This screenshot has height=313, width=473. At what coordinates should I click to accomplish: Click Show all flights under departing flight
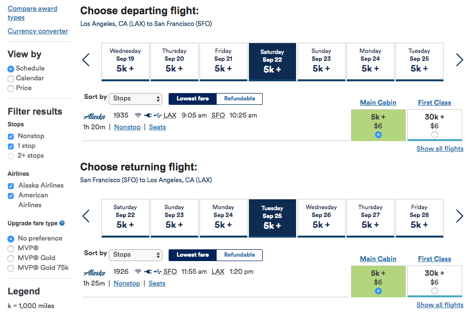(440, 148)
